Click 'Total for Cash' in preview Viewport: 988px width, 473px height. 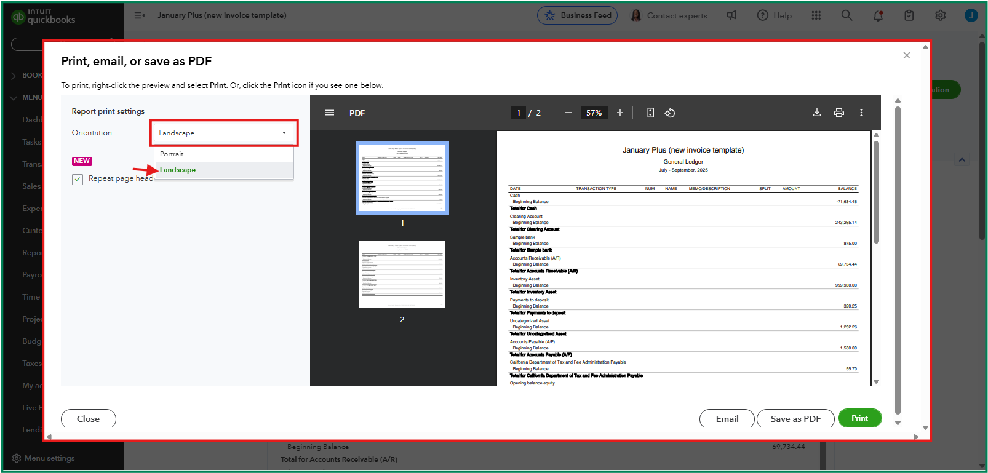coord(523,209)
